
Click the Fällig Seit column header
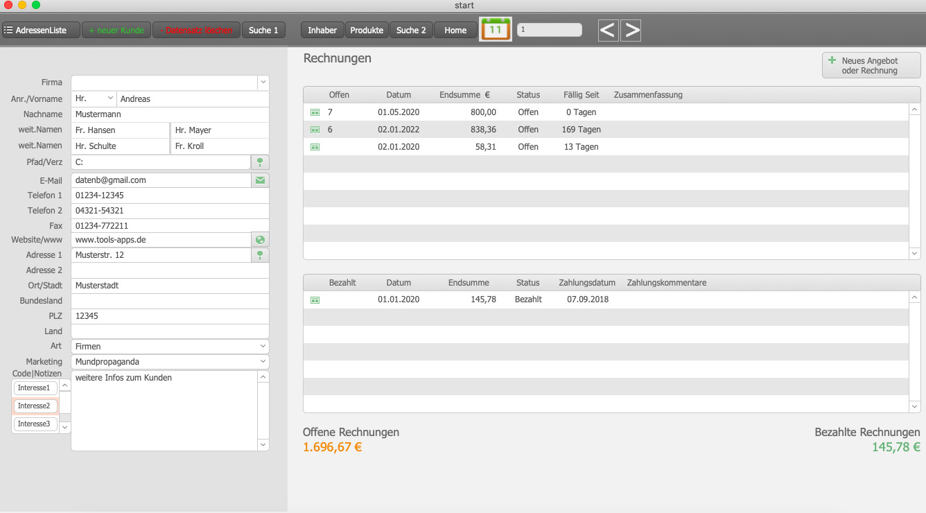point(582,95)
